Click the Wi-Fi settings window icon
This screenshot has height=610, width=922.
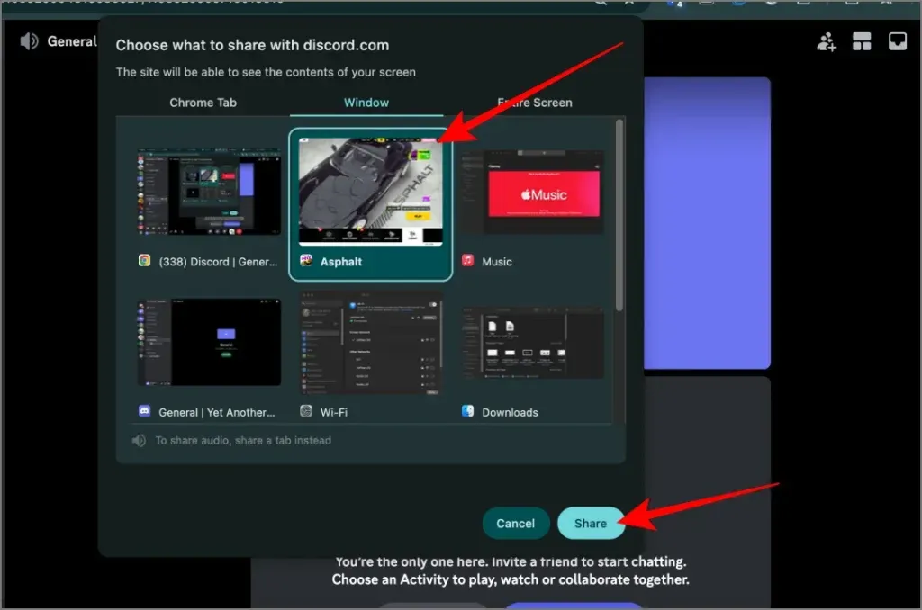tap(306, 411)
